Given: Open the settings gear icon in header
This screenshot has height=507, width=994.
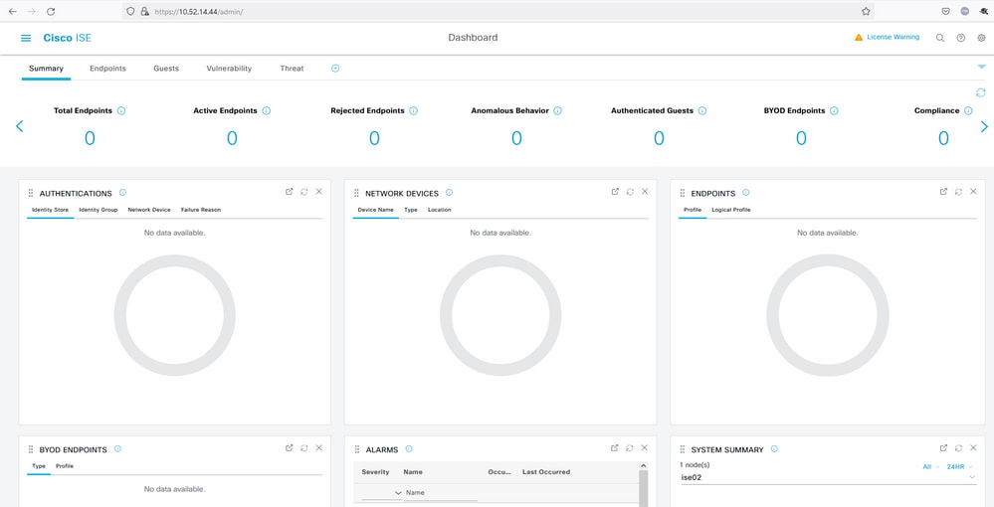Looking at the screenshot, I should click(981, 38).
